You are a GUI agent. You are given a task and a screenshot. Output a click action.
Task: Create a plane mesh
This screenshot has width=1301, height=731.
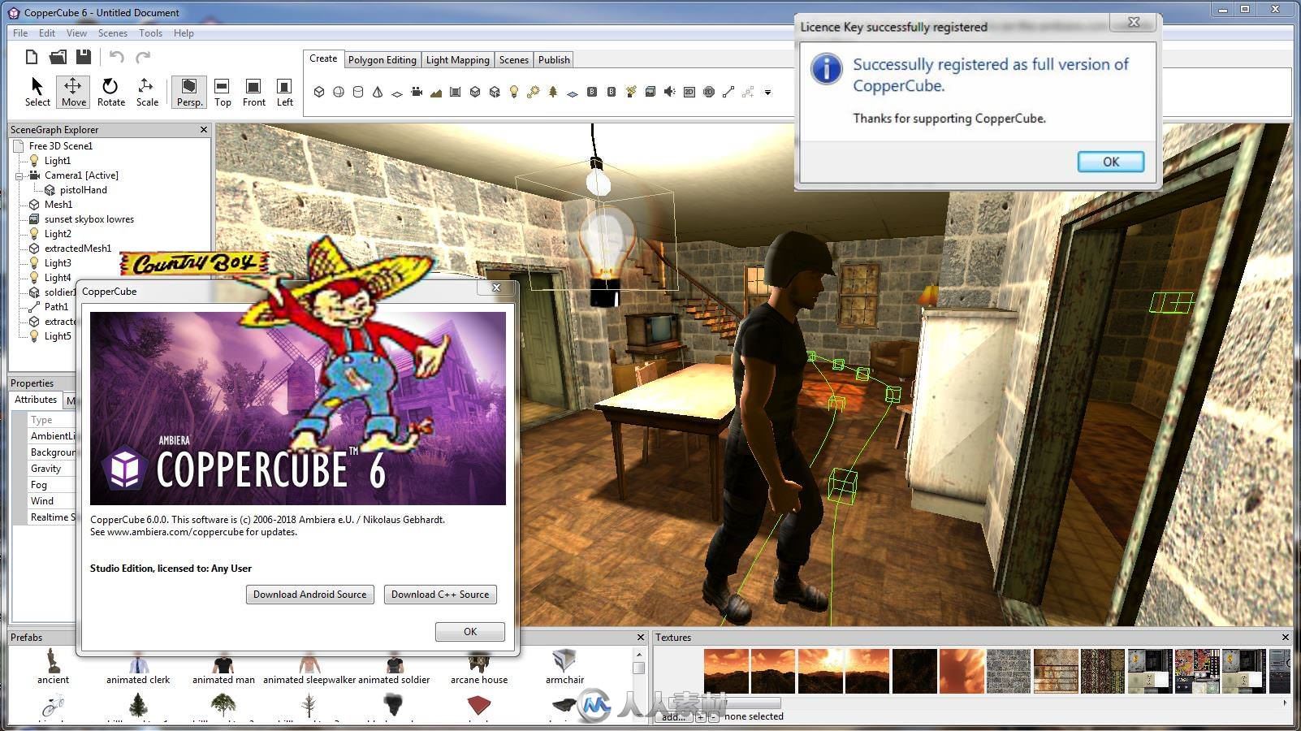pyautogui.click(x=397, y=93)
